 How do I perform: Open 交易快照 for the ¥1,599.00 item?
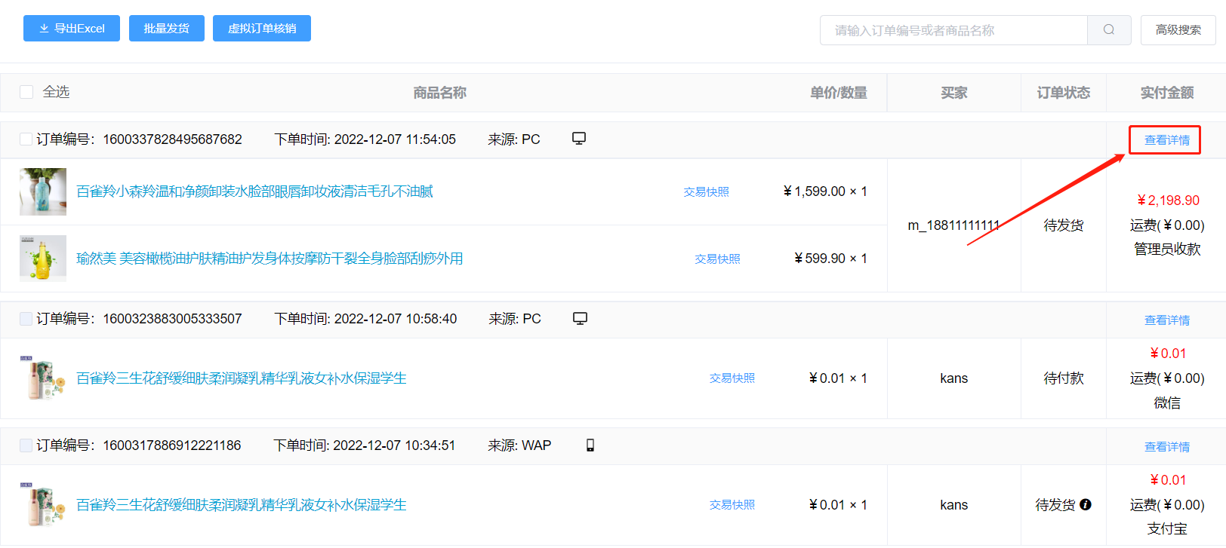[707, 192]
